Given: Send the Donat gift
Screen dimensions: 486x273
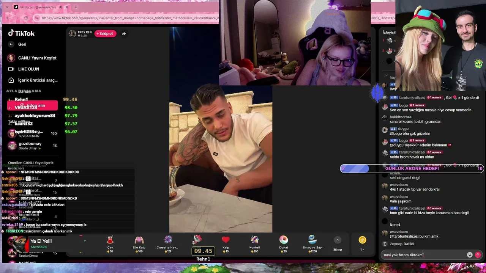Looking at the screenshot, I should coord(284,244).
